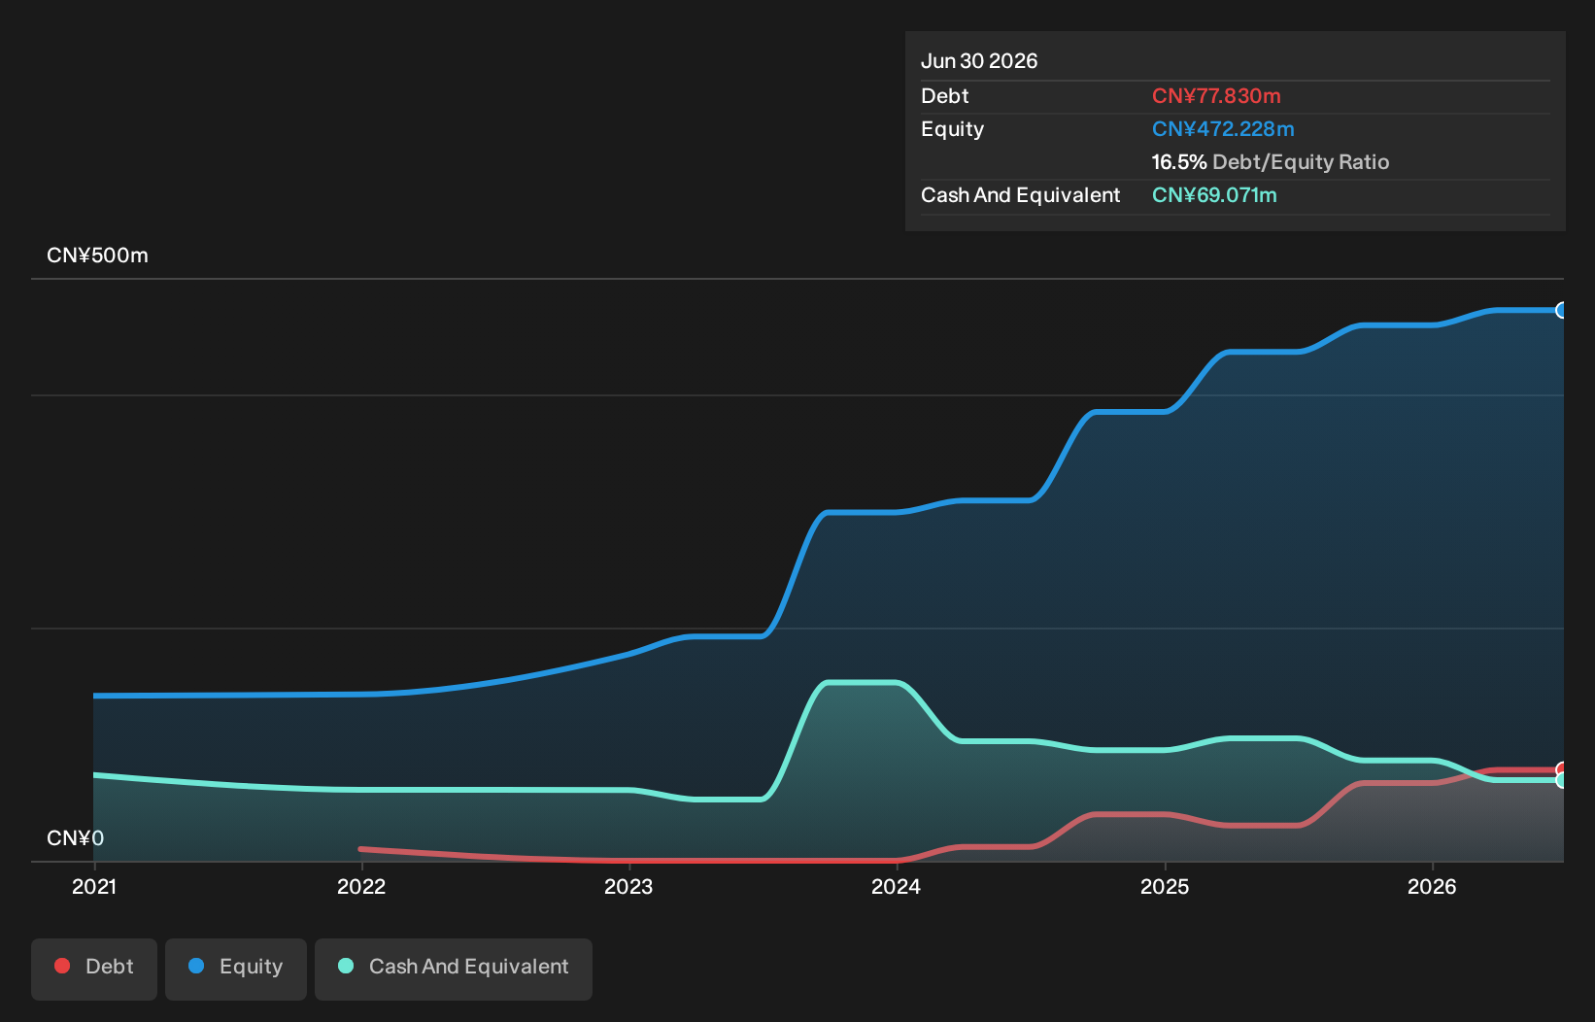Click the 2021 x-axis label

coord(94,886)
